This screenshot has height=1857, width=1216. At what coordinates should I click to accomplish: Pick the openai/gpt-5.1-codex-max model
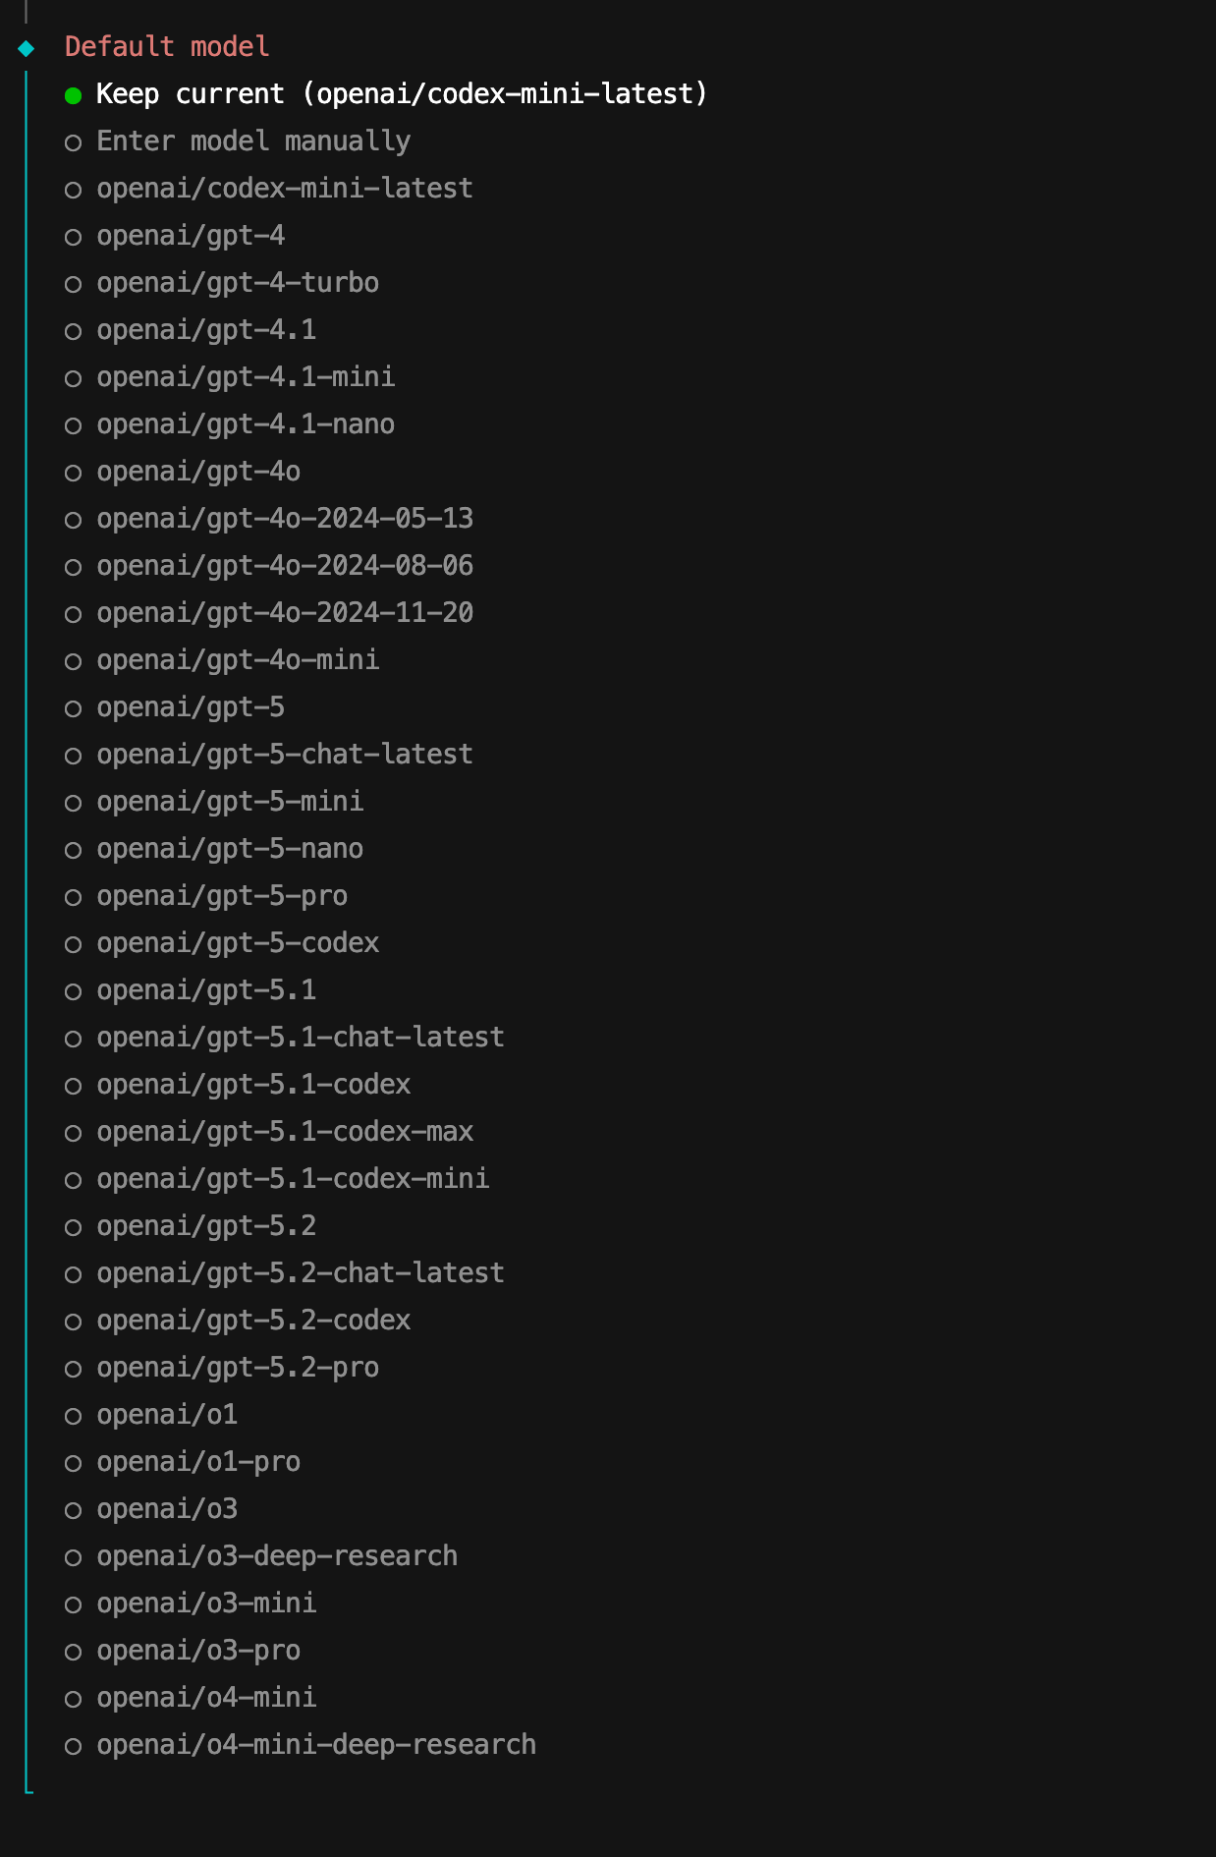point(284,1132)
